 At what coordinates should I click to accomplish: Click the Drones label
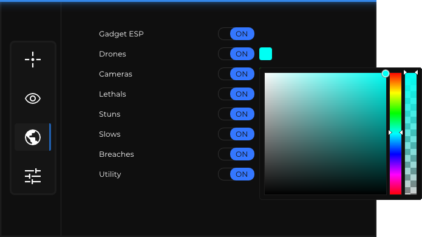112,54
